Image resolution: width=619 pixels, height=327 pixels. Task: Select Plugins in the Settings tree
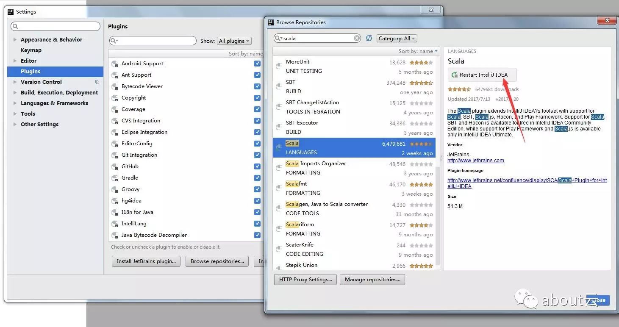[x=55, y=71]
